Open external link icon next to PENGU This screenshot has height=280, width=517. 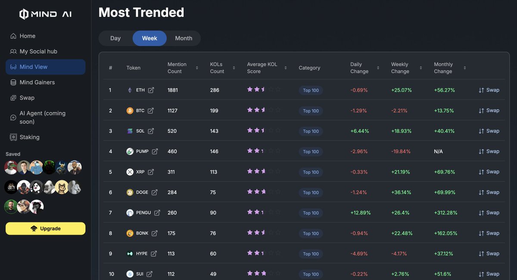pos(157,213)
